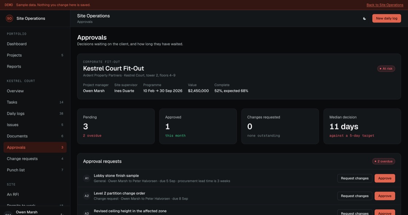Click the DEMO label in the top banner

pyautogui.click(x=9, y=5)
